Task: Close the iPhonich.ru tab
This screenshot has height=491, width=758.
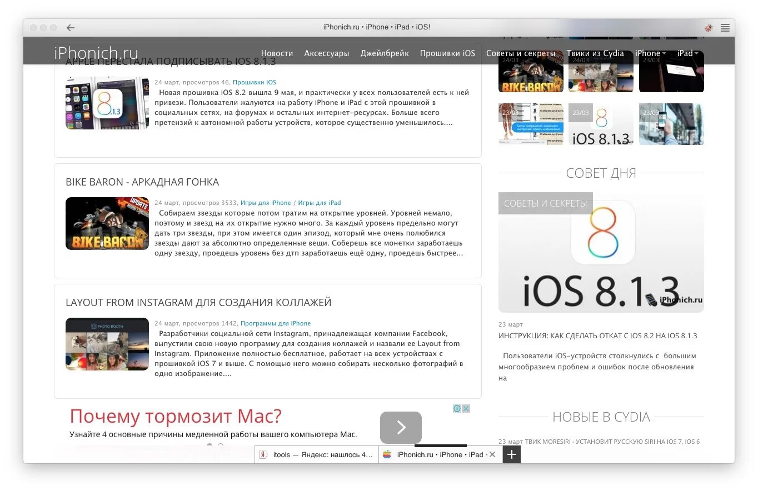Action: (492, 454)
